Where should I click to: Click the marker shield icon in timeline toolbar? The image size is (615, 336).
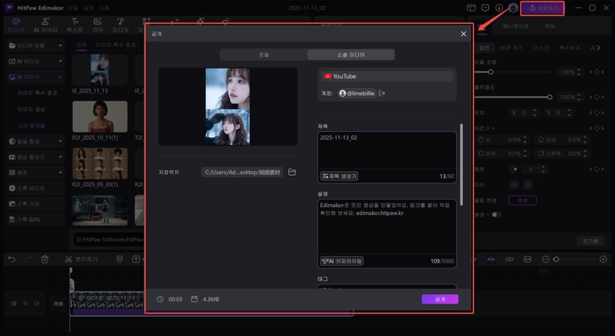pyautogui.click(x=120, y=259)
